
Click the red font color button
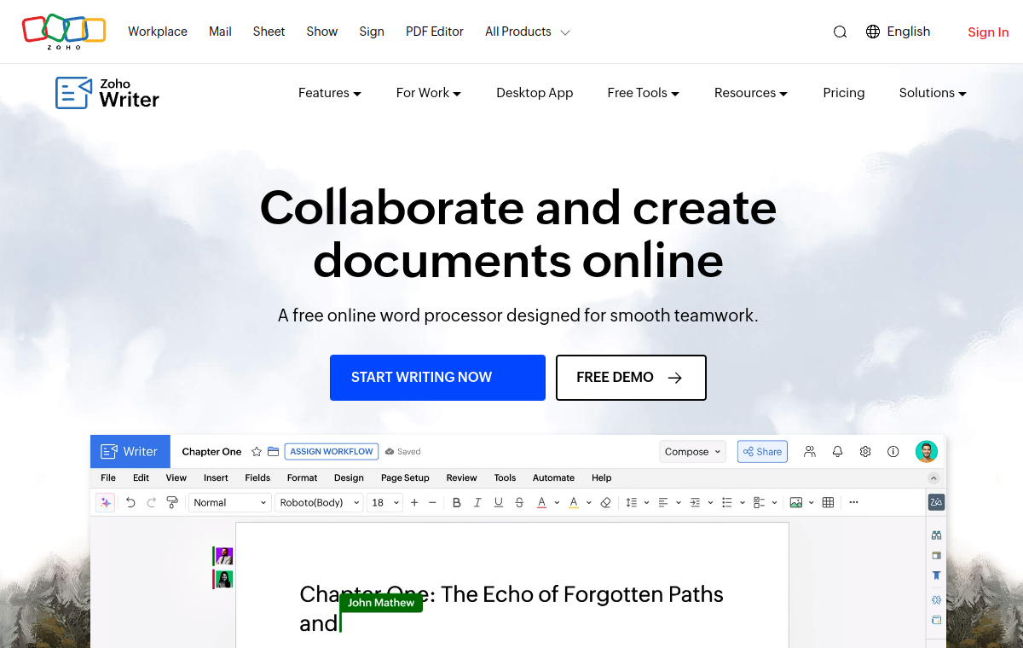click(x=541, y=502)
